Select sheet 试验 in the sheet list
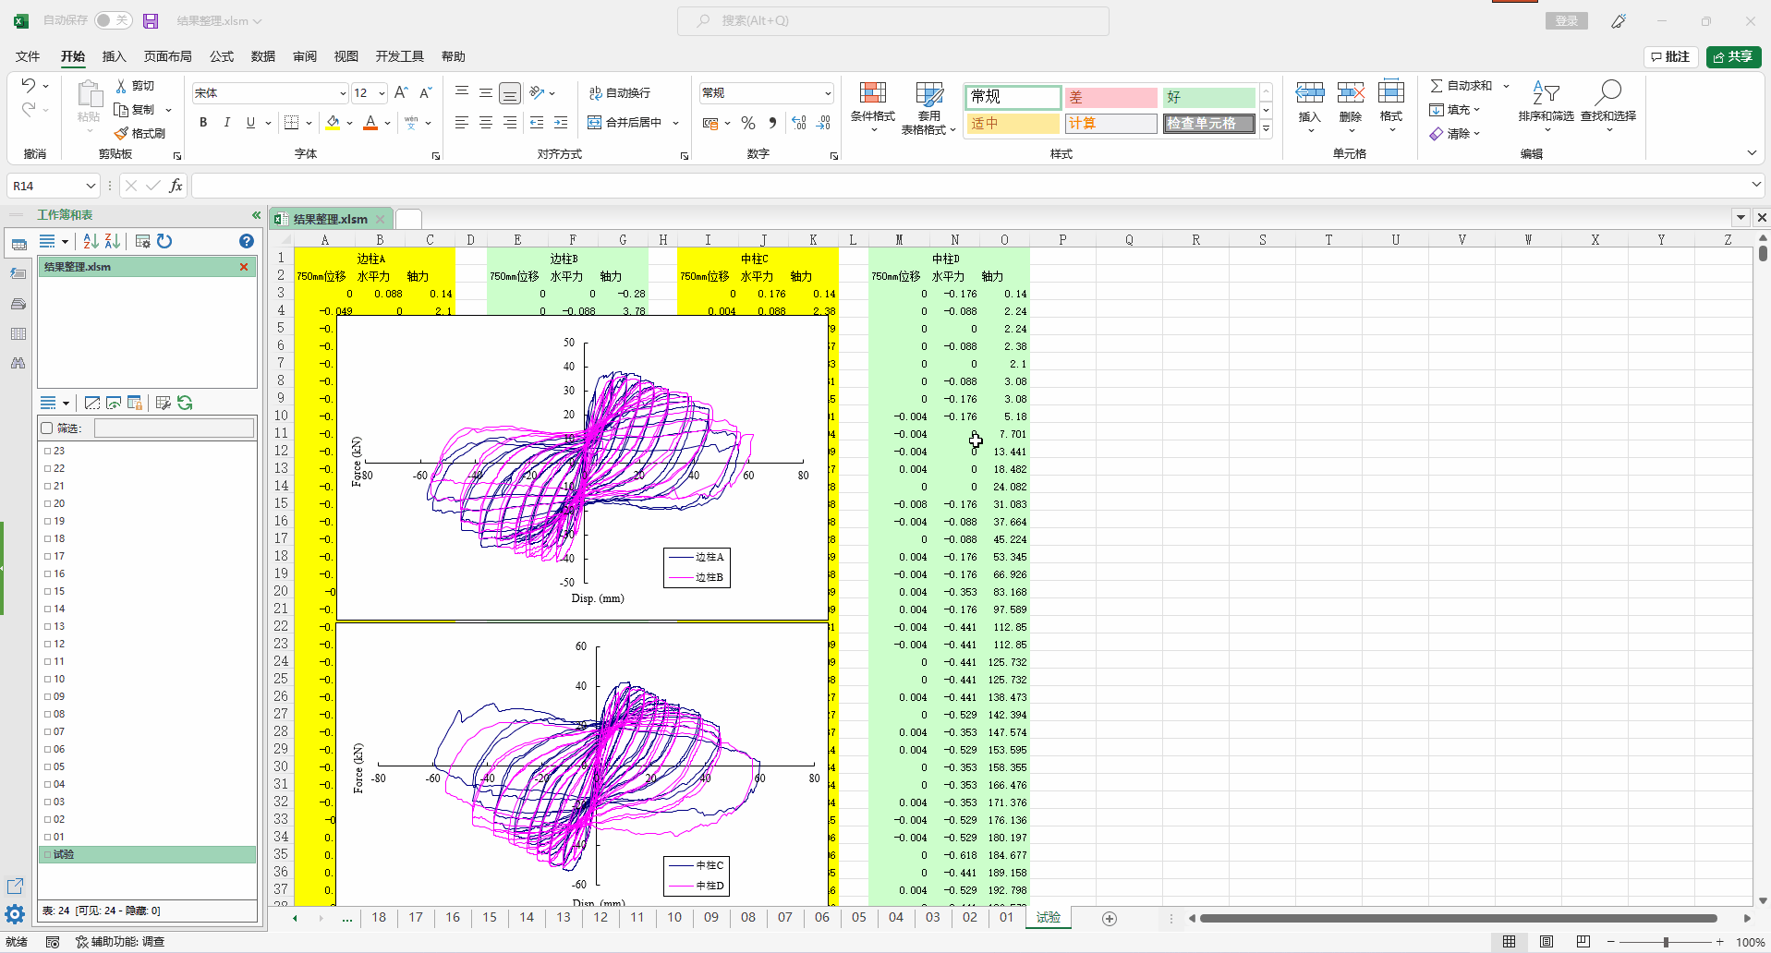1771x953 pixels. 147,854
